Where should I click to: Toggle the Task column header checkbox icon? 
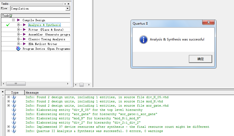click(11, 16)
